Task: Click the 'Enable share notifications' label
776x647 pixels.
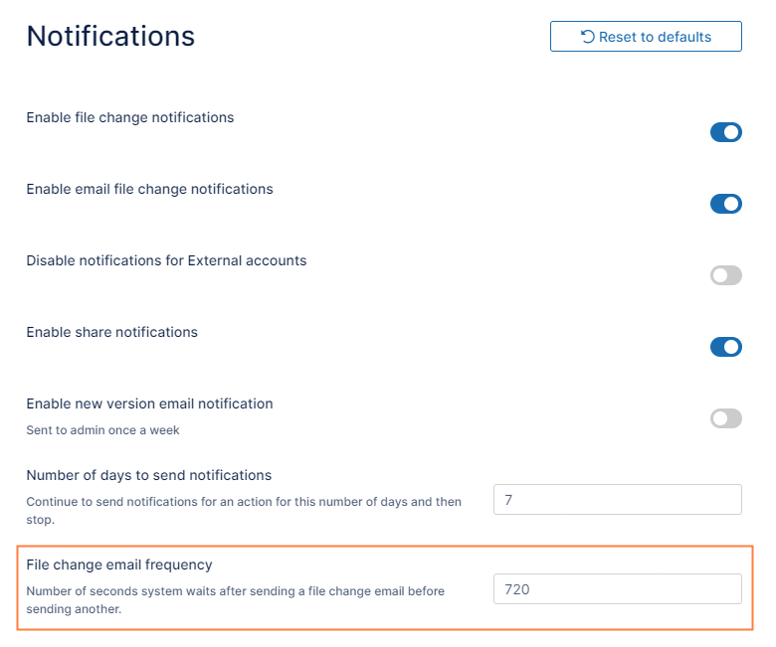Action: (111, 332)
